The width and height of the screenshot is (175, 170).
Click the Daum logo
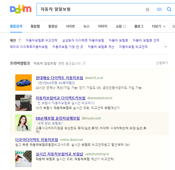coord(21,9)
